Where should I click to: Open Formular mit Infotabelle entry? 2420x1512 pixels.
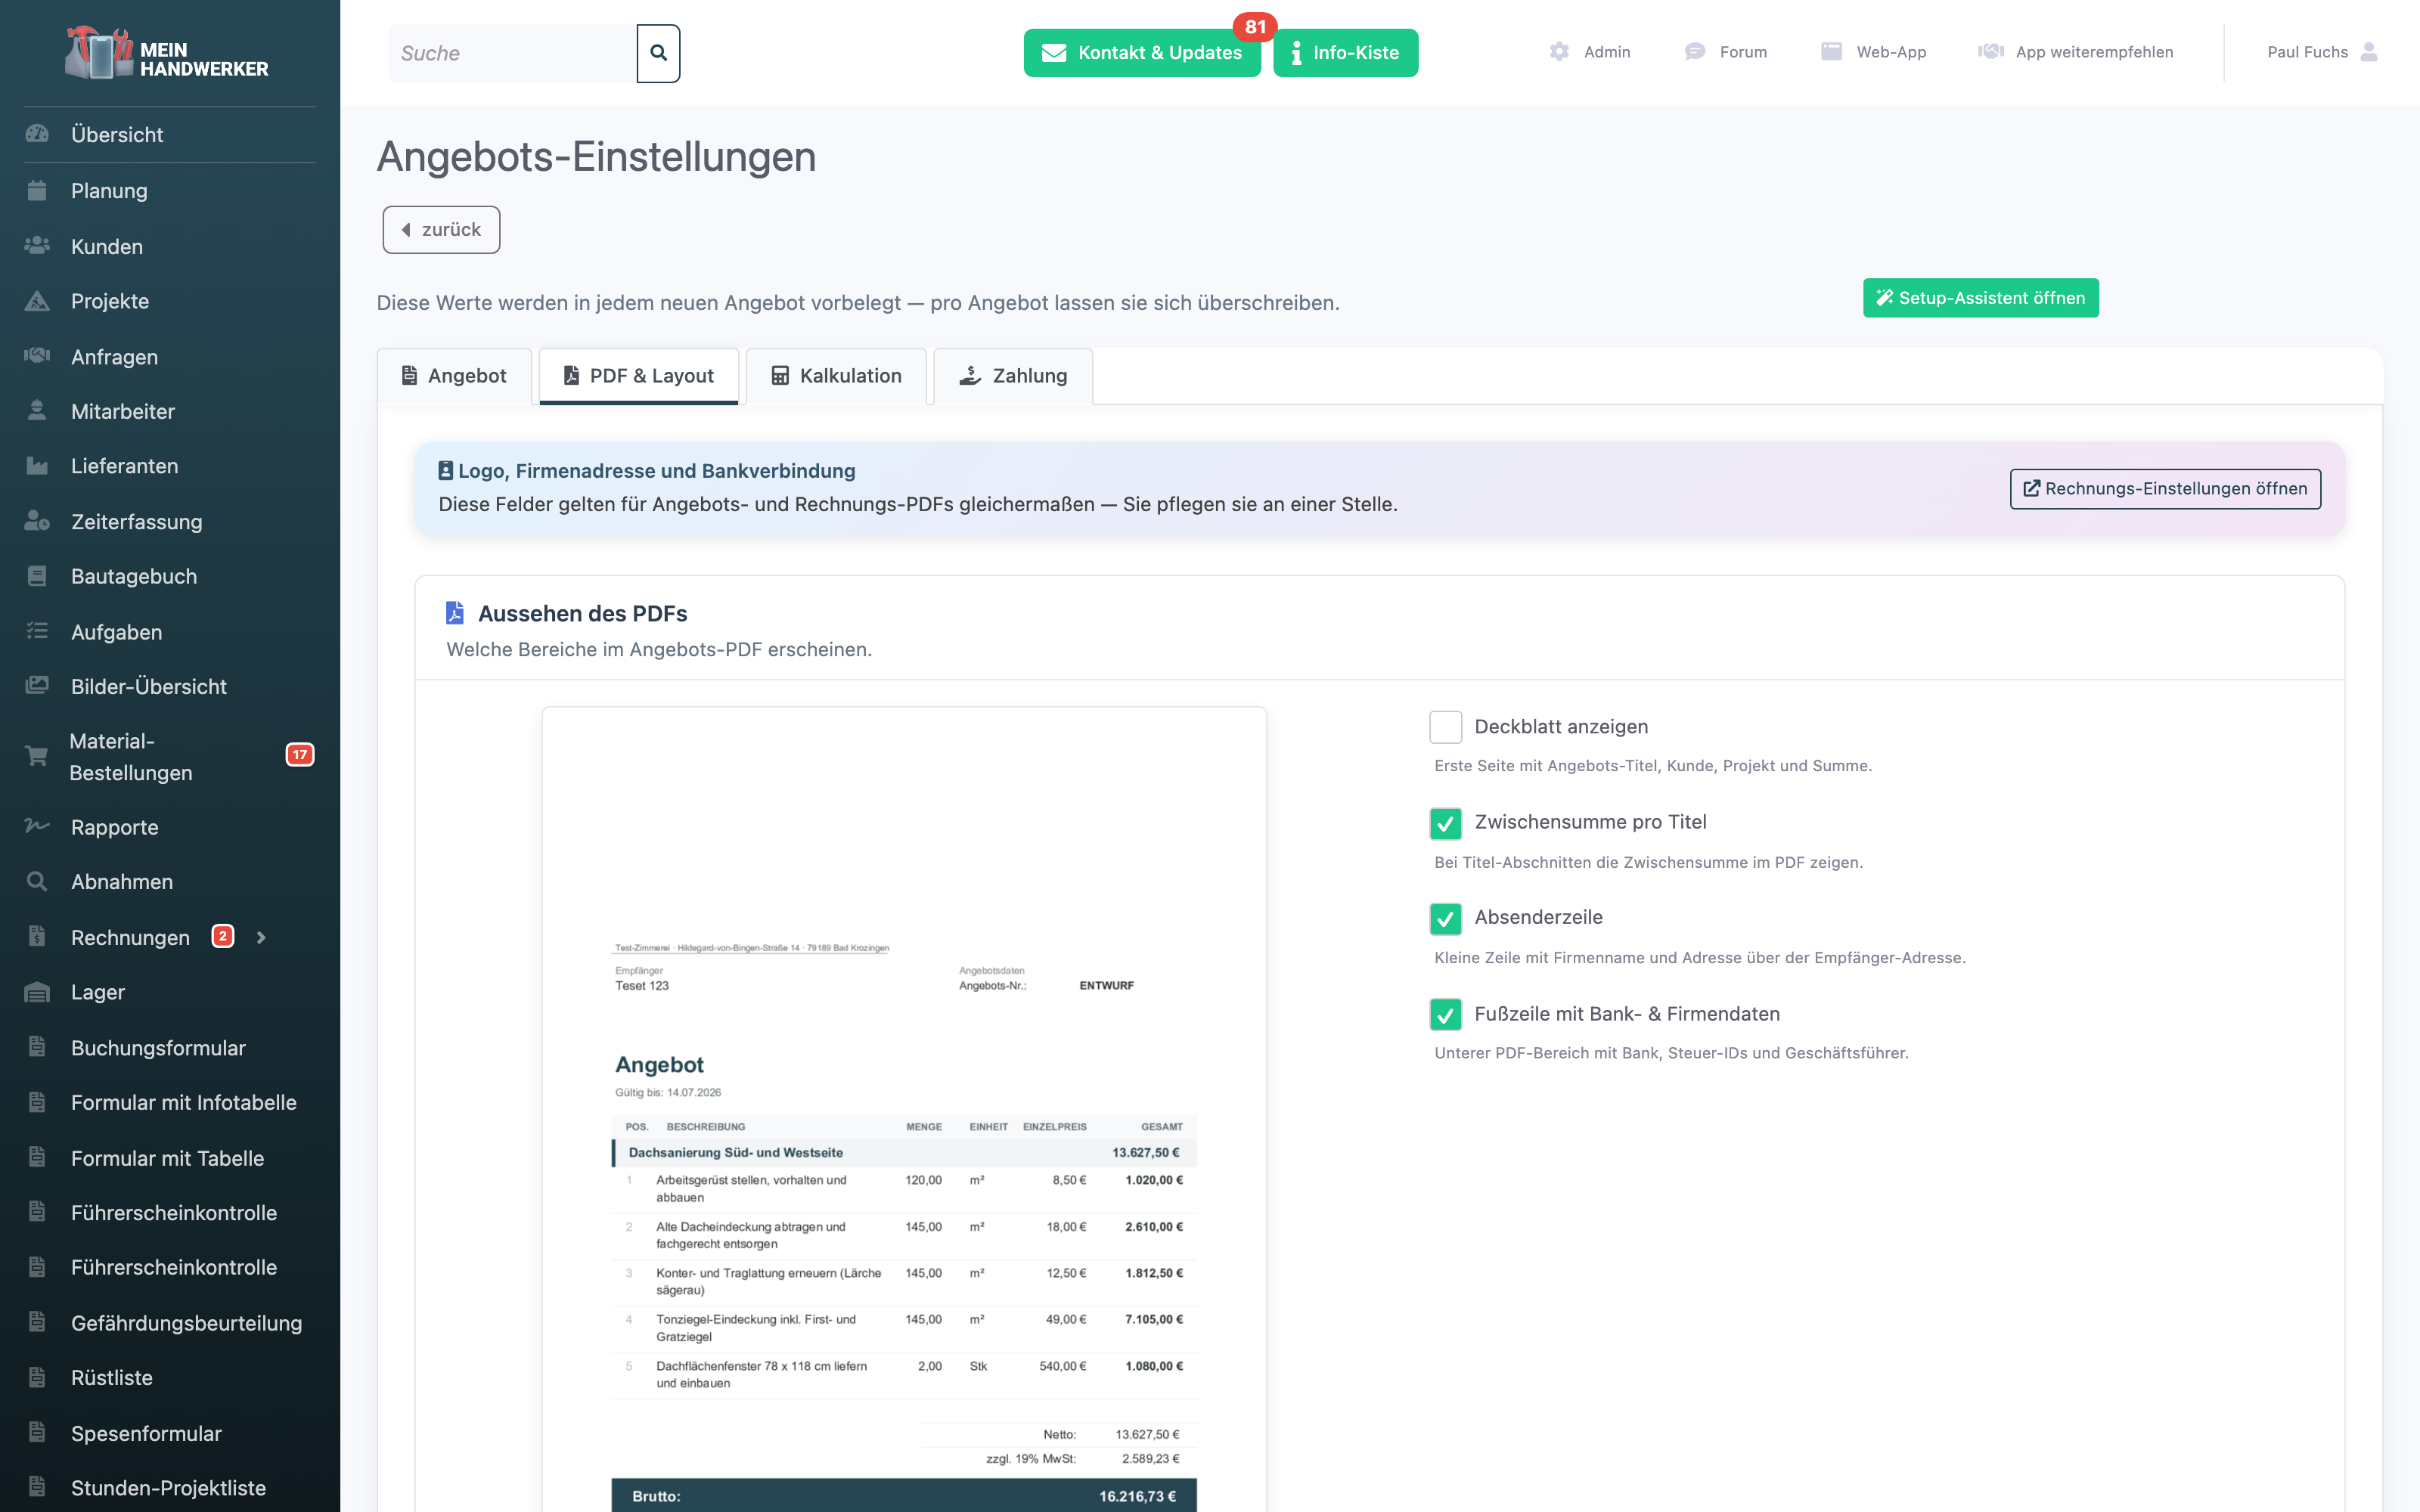click(184, 1102)
